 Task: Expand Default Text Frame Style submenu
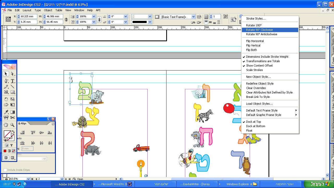pyautogui.click(x=270, y=110)
